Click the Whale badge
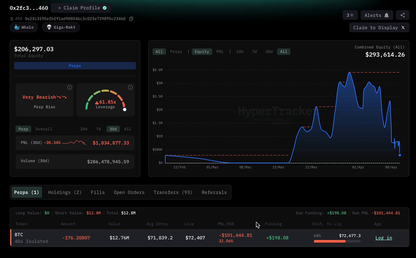The height and width of the screenshot is (258, 416). [x=24, y=27]
